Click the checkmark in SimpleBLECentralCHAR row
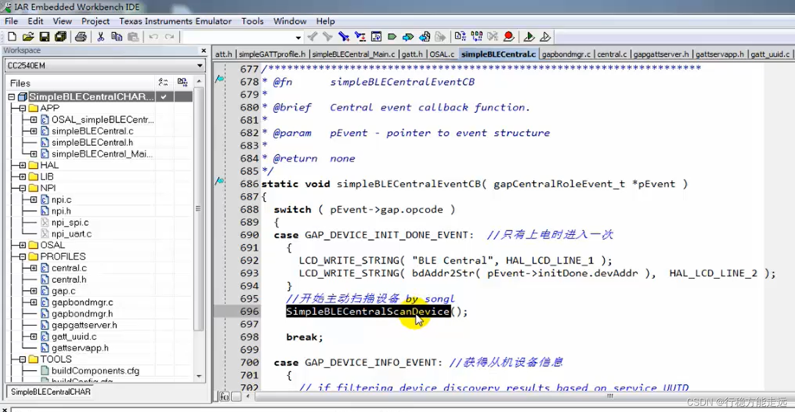 click(x=163, y=97)
